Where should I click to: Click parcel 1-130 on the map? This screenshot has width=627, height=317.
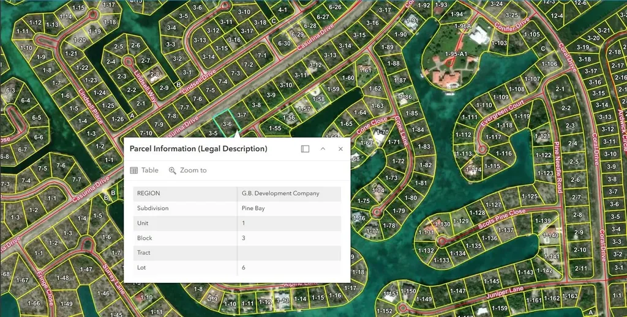tap(442, 224)
